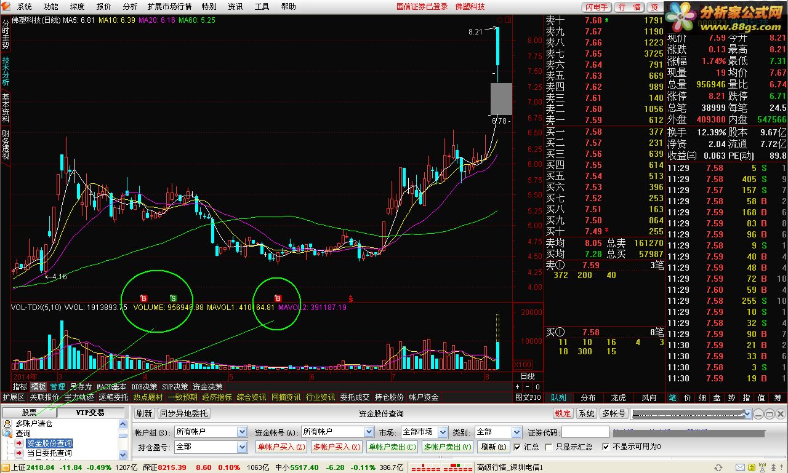Open the 扩展市场行情 menu
The image size is (788, 473).
[x=169, y=7]
